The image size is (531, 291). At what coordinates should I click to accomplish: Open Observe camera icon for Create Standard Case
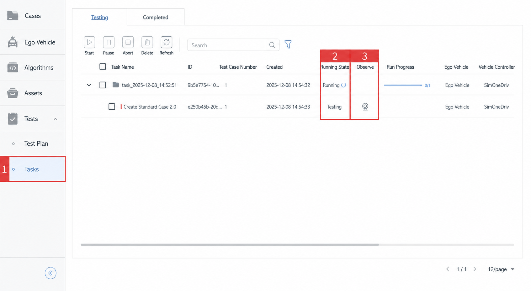click(x=365, y=107)
